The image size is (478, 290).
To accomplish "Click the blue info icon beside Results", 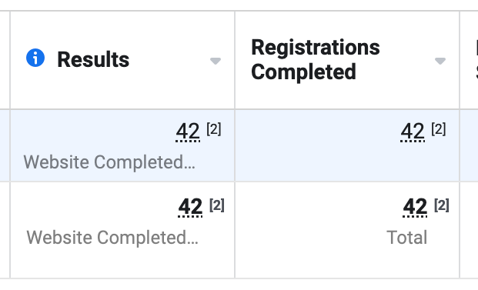I will [x=35, y=58].
